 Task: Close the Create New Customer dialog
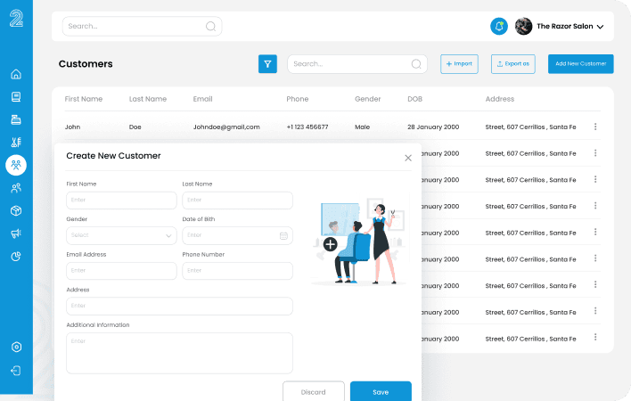pos(408,158)
